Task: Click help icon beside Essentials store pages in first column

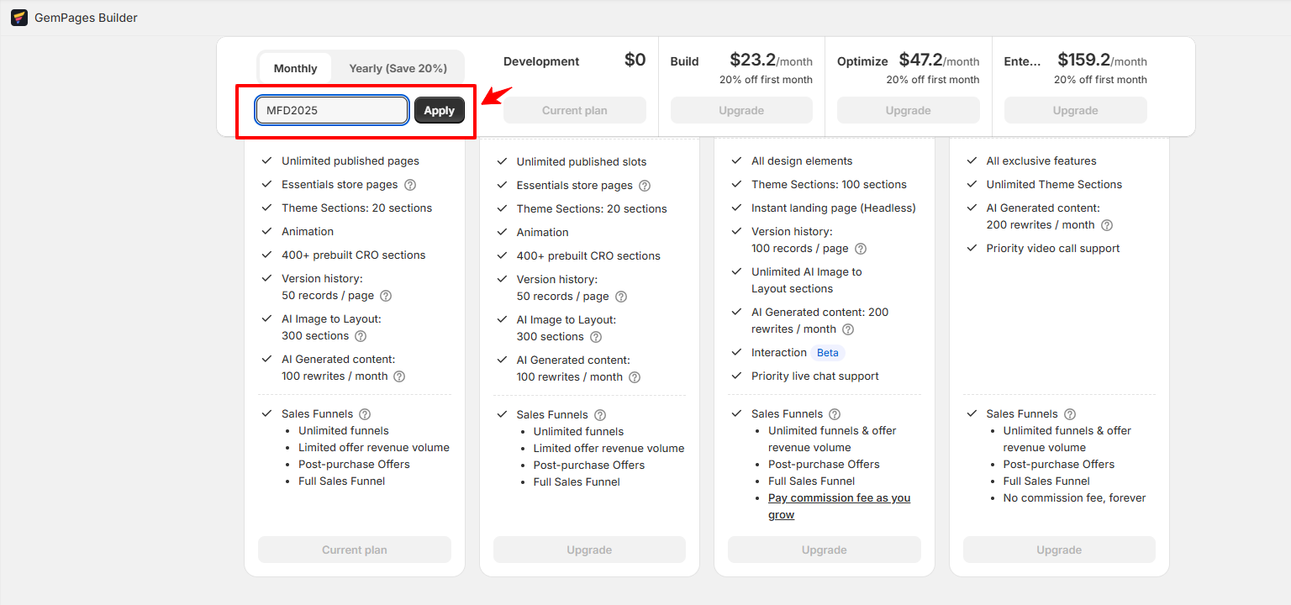Action: (x=410, y=185)
